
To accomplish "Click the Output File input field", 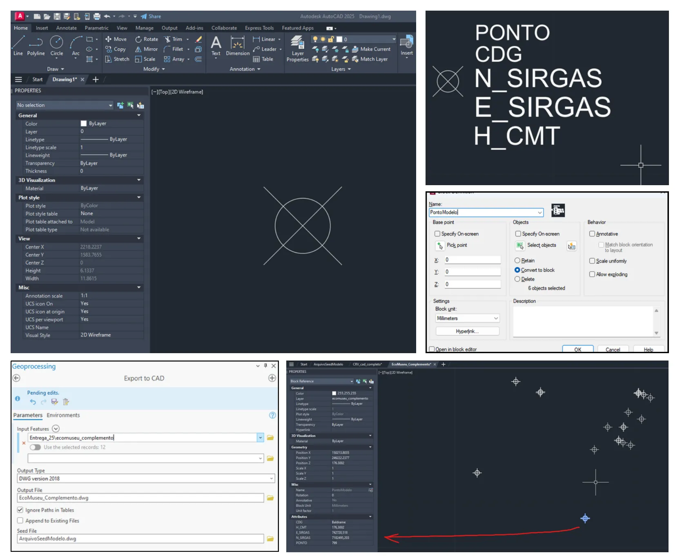I will tap(140, 498).
